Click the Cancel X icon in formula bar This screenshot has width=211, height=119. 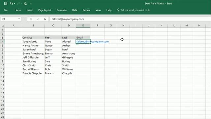tap(31, 19)
